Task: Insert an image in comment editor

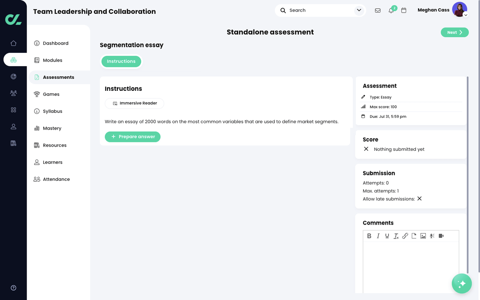Action: click(423, 236)
